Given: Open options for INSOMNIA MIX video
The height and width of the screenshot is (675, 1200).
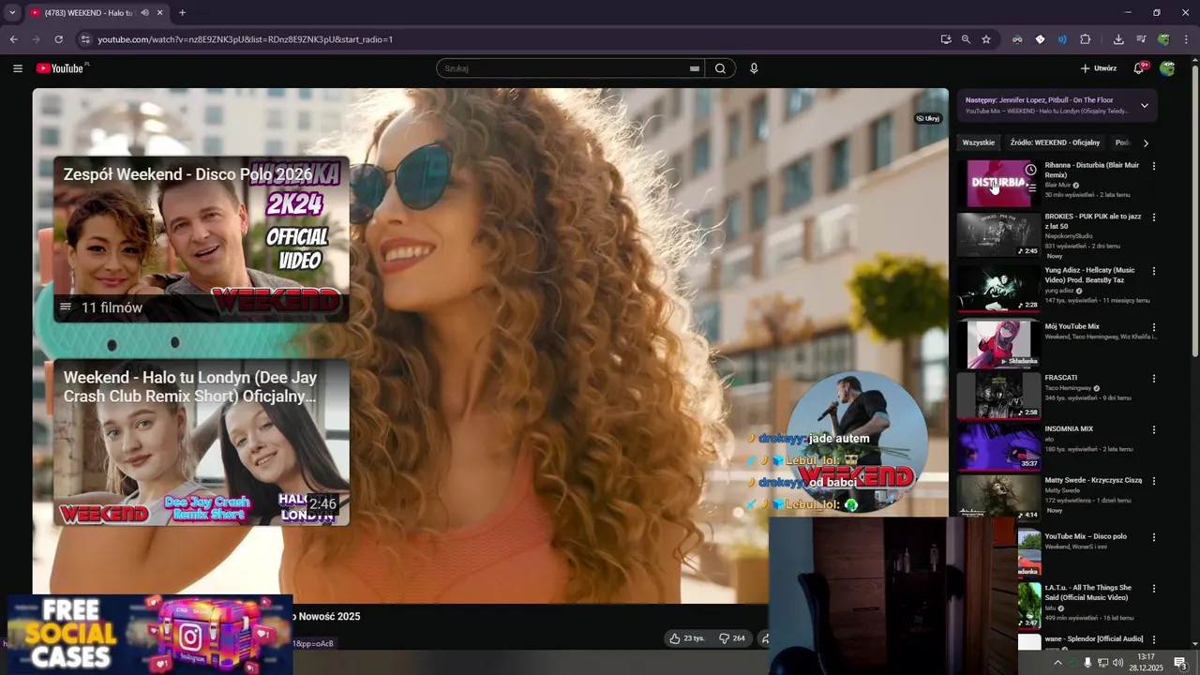Looking at the screenshot, I should [x=1154, y=429].
